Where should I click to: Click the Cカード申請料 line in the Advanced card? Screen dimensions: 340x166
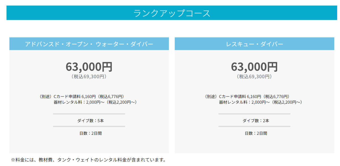(x=89, y=97)
